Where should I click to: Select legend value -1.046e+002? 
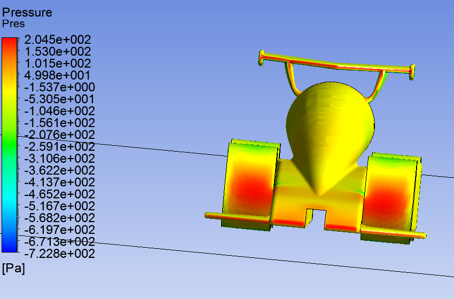pyautogui.click(x=59, y=111)
